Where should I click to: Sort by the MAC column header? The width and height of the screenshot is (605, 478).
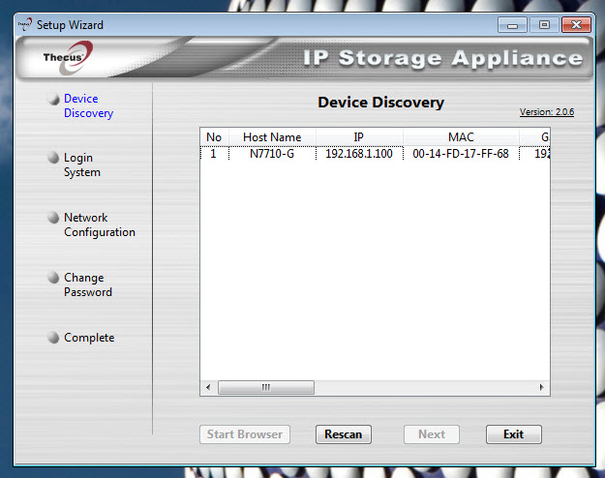click(461, 137)
